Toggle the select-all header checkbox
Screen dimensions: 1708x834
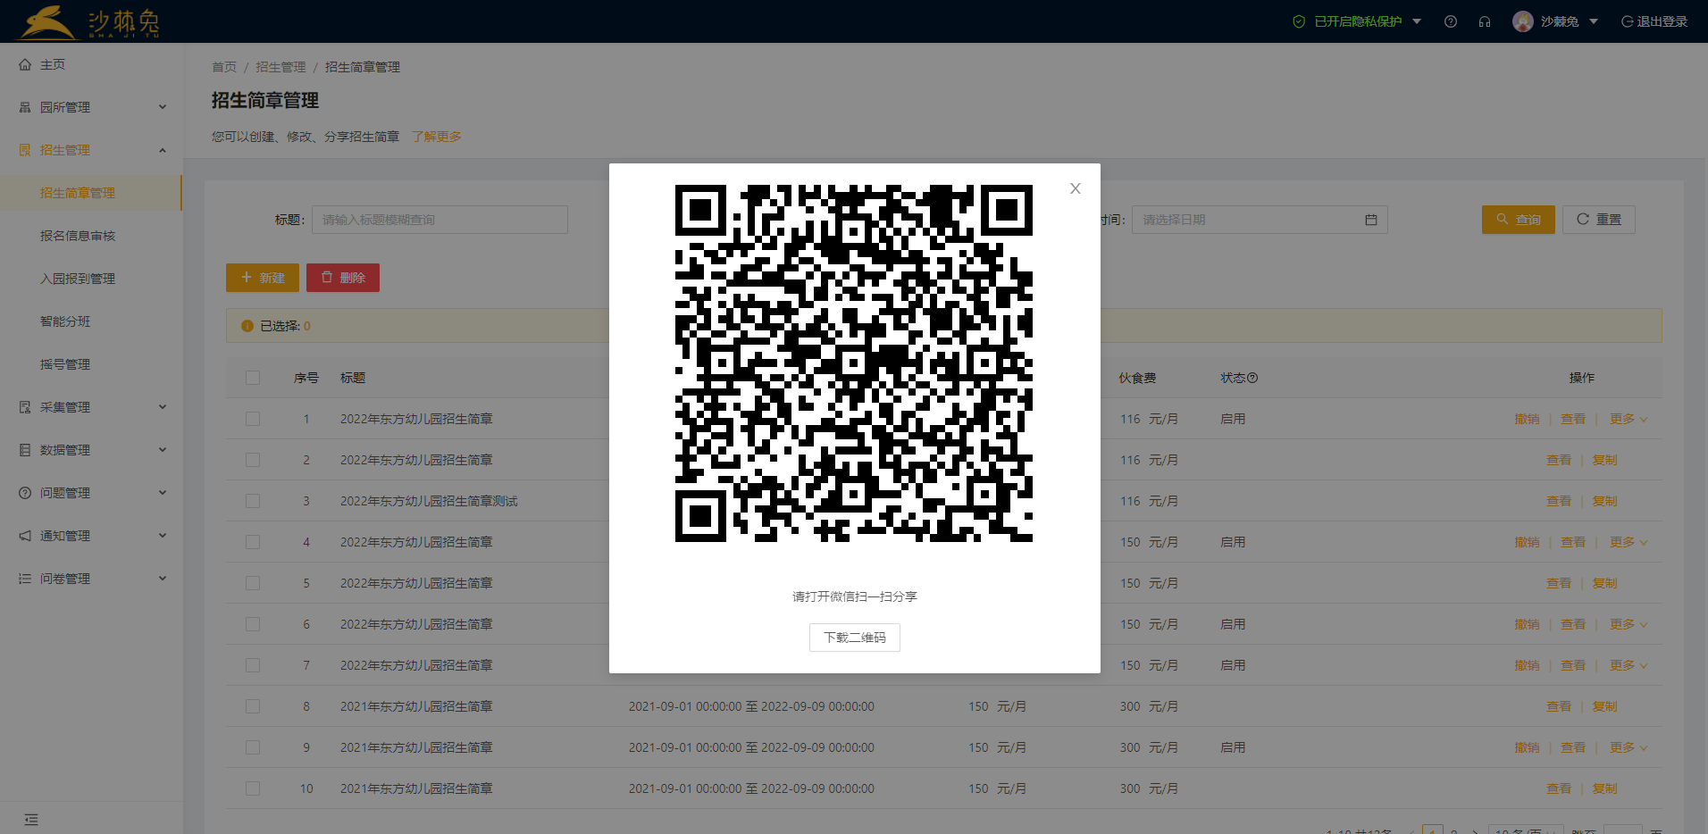pos(253,378)
